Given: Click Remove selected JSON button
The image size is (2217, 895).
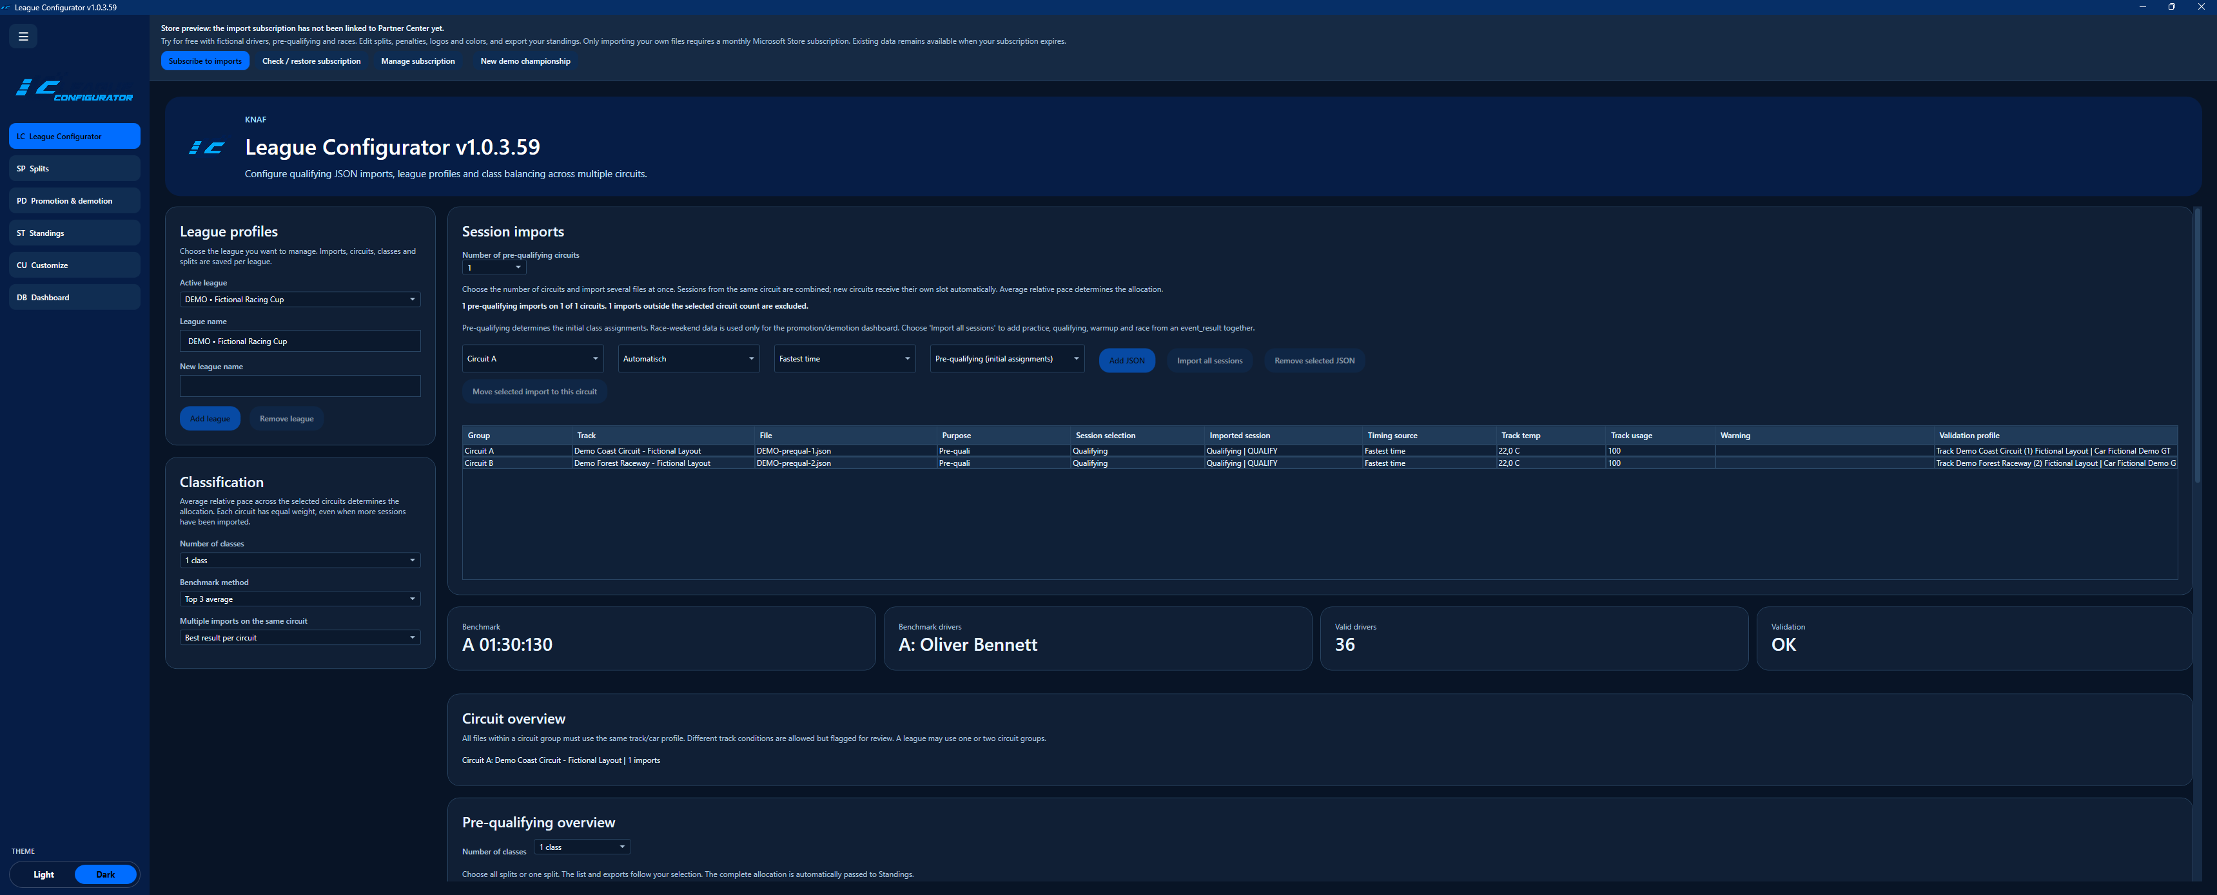Looking at the screenshot, I should [x=1314, y=361].
